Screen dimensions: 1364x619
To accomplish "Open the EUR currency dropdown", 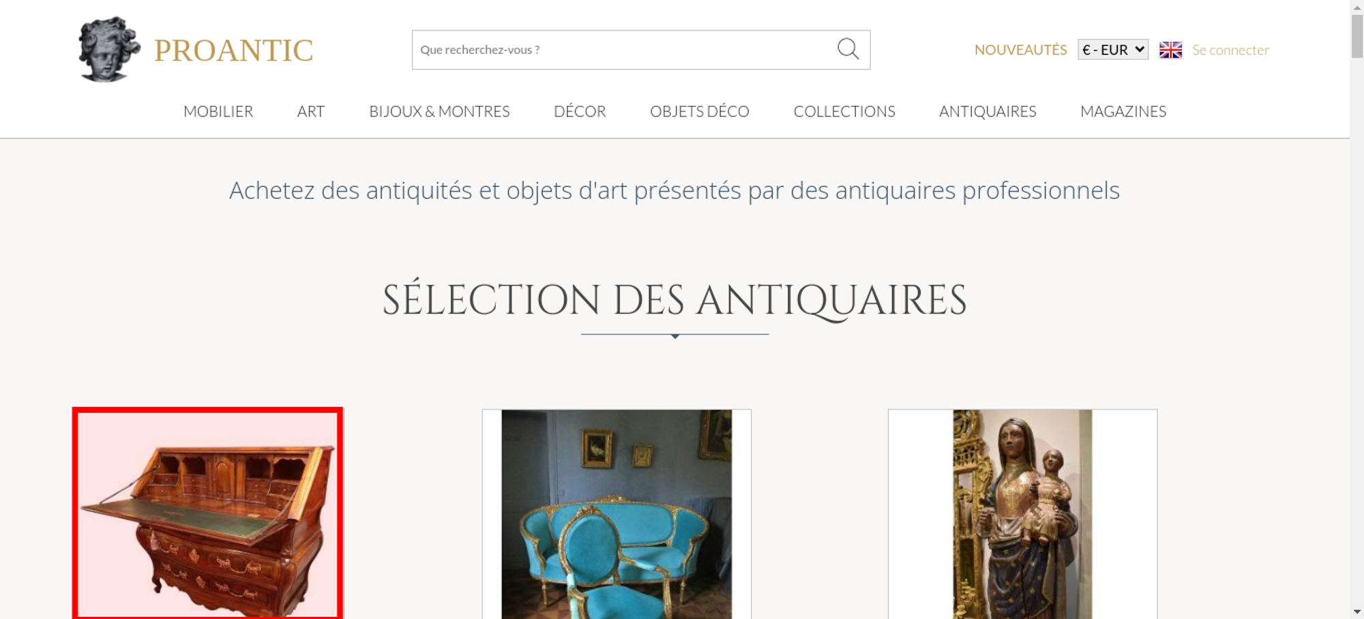I will point(1113,50).
